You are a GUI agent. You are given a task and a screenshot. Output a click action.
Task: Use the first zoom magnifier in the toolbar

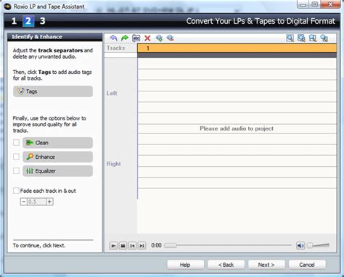(x=290, y=38)
